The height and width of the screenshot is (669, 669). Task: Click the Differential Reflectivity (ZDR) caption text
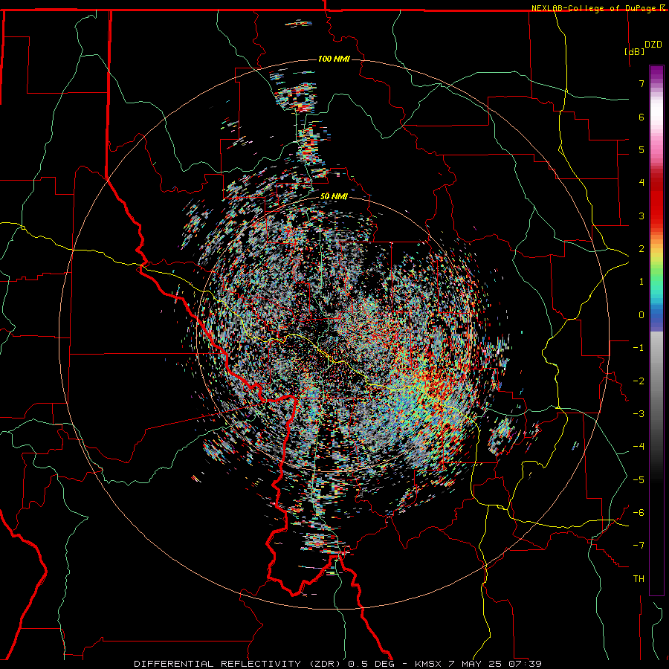(x=236, y=664)
